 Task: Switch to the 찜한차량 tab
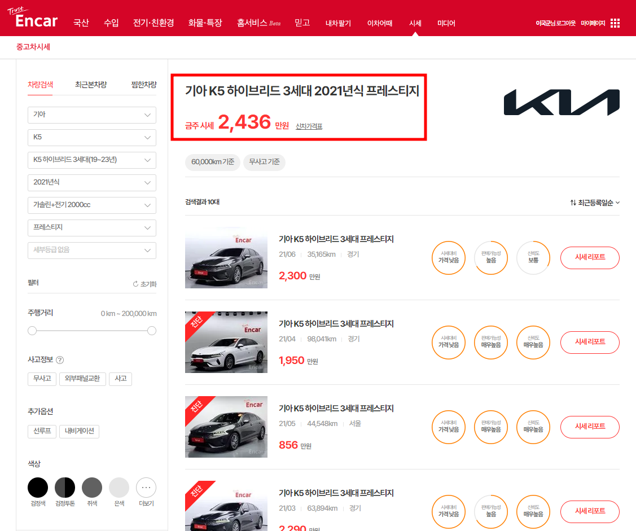144,85
